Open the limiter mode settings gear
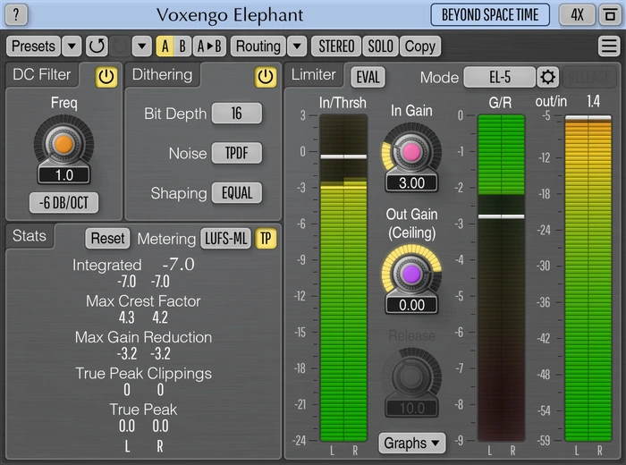The height and width of the screenshot is (465, 626). point(547,77)
